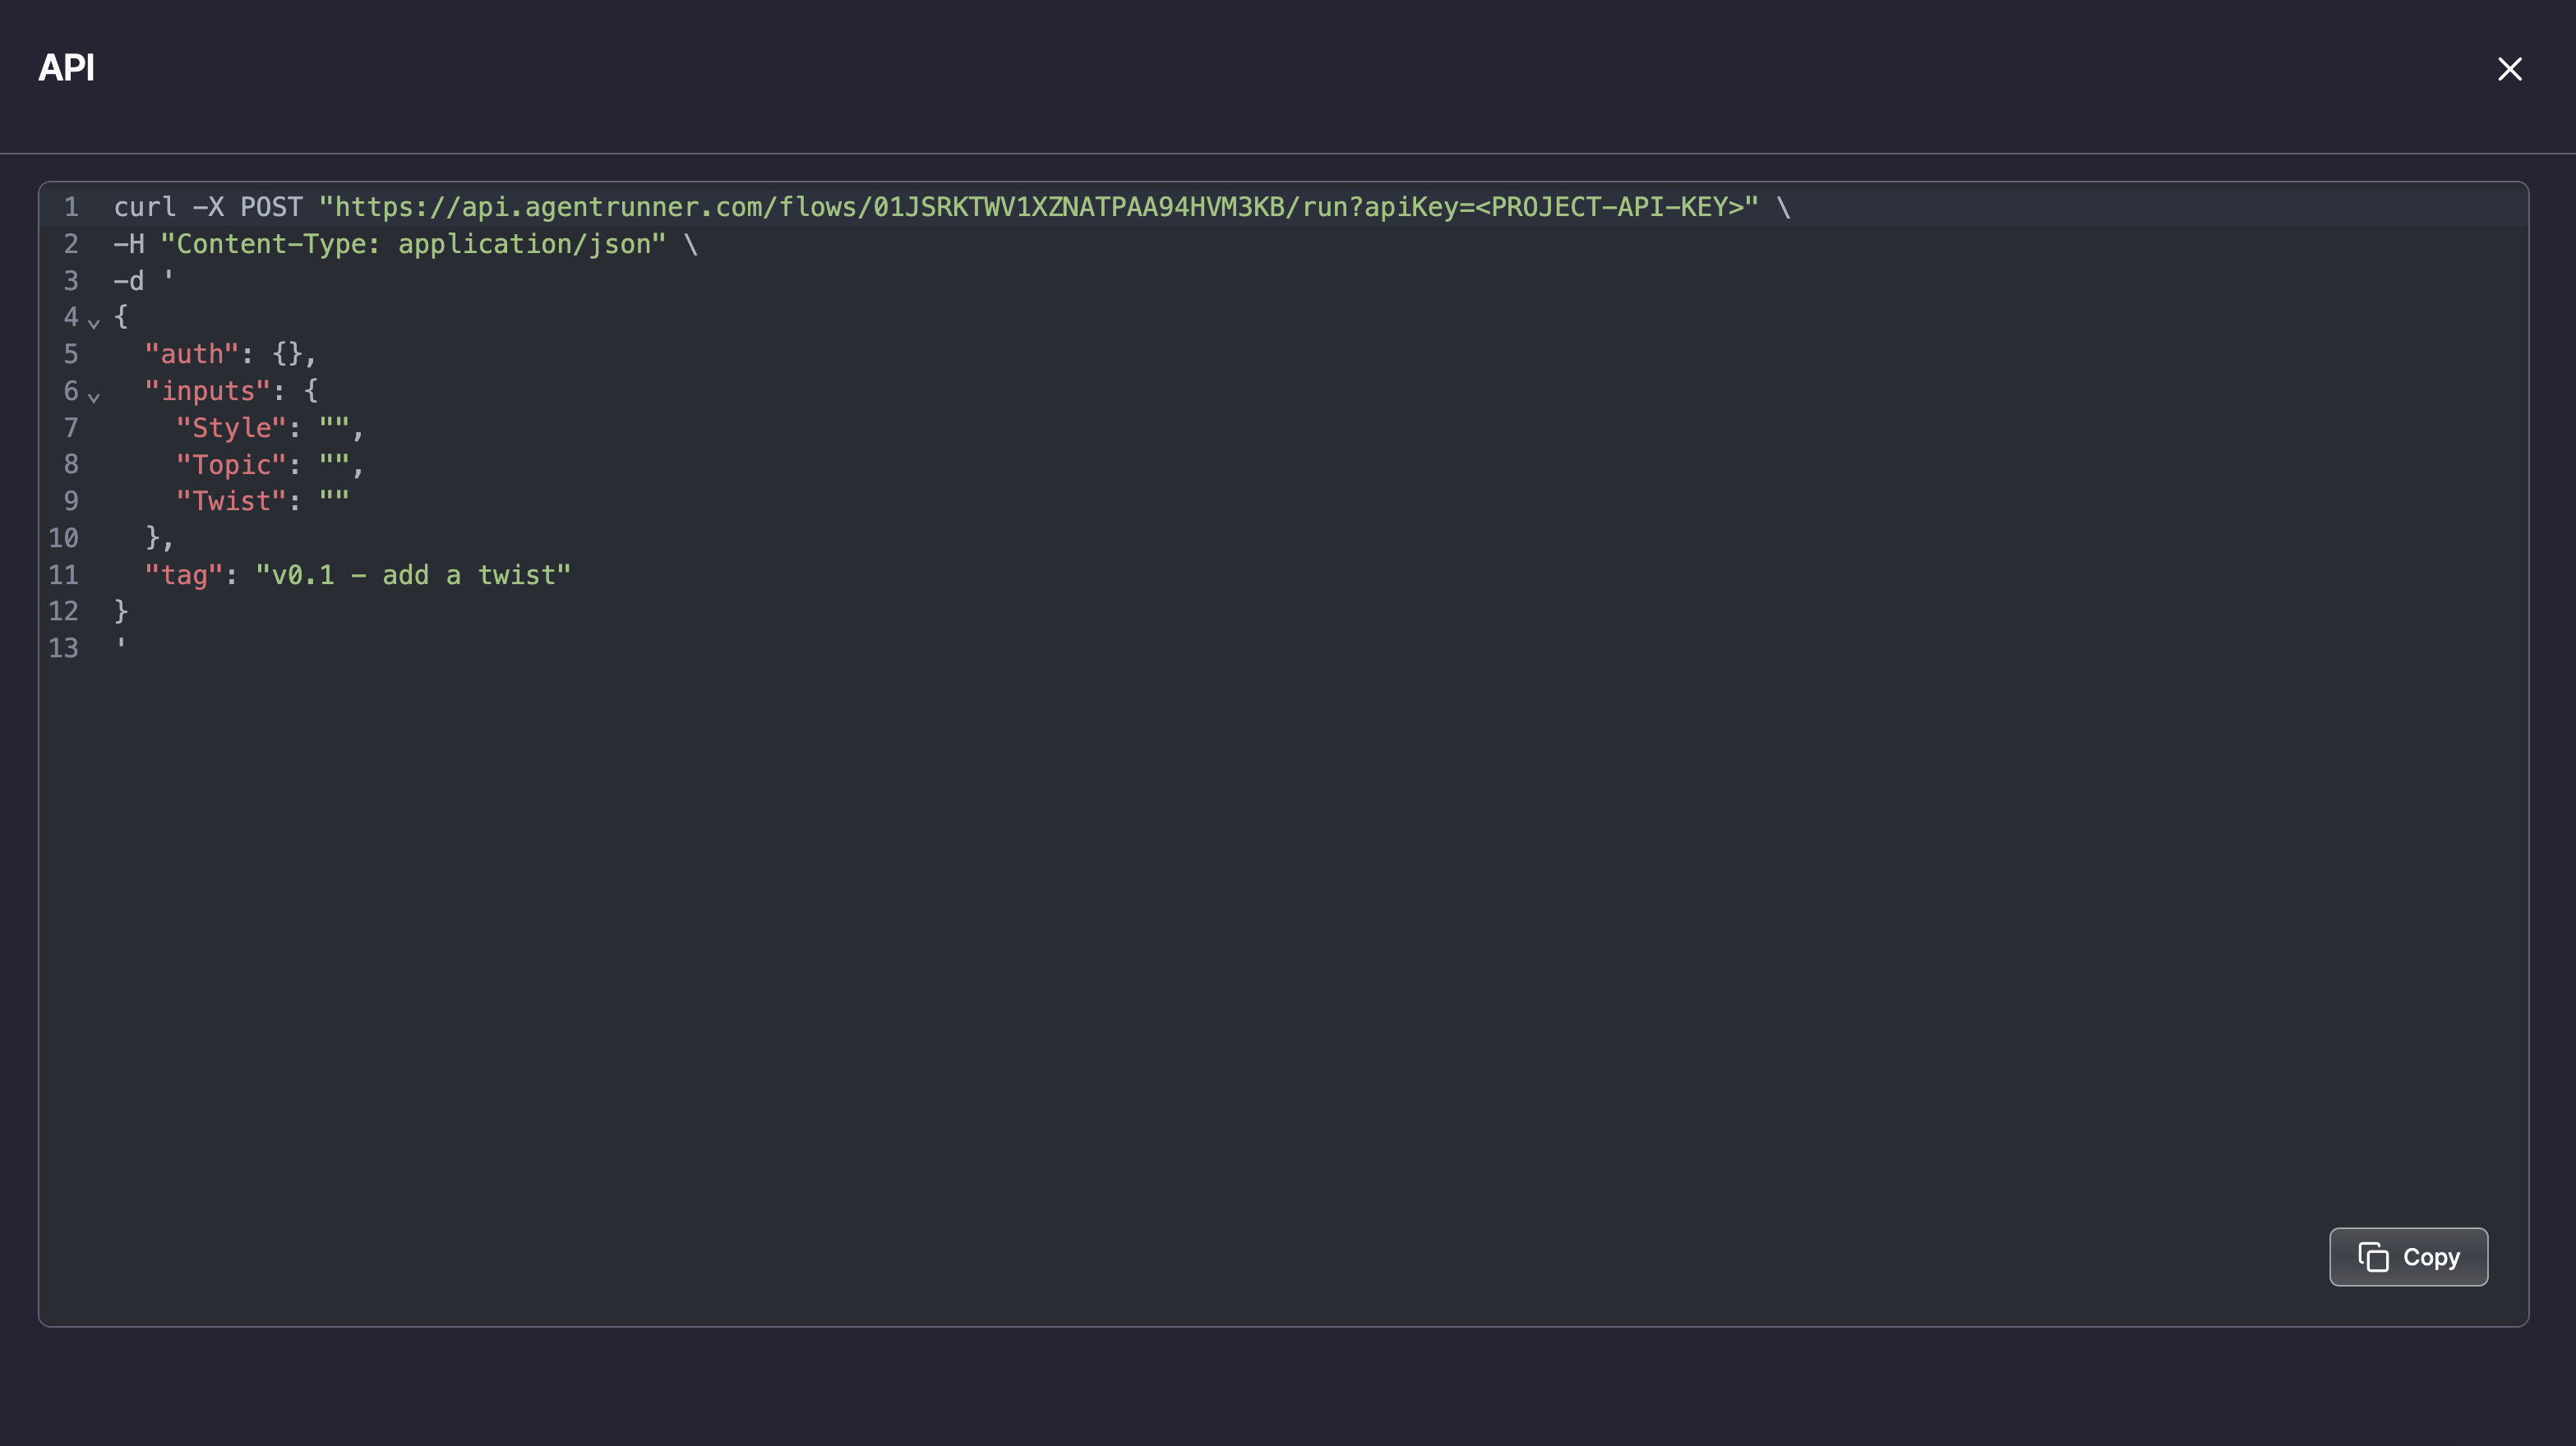Place cursor on Content-Type header string

(413, 244)
